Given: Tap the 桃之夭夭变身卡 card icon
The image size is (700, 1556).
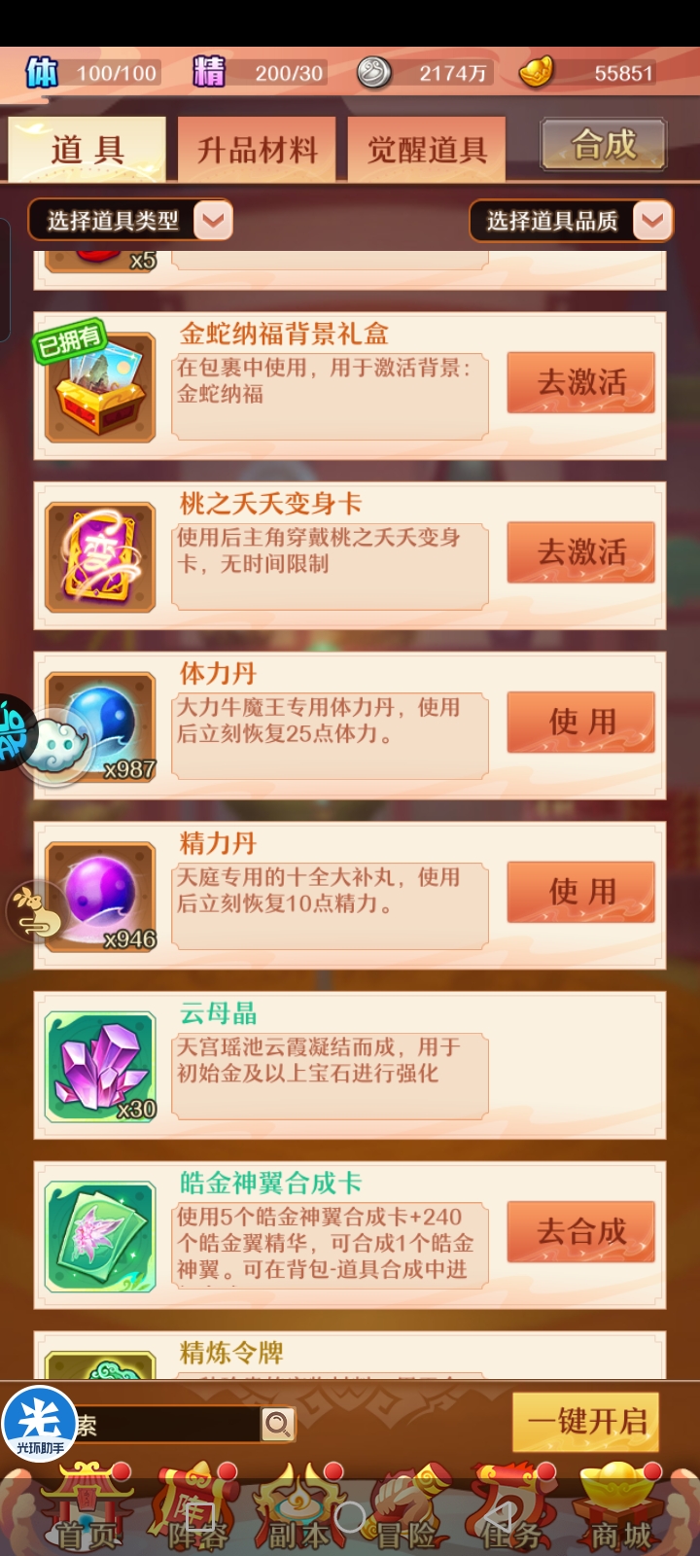Looking at the screenshot, I should click(x=101, y=556).
